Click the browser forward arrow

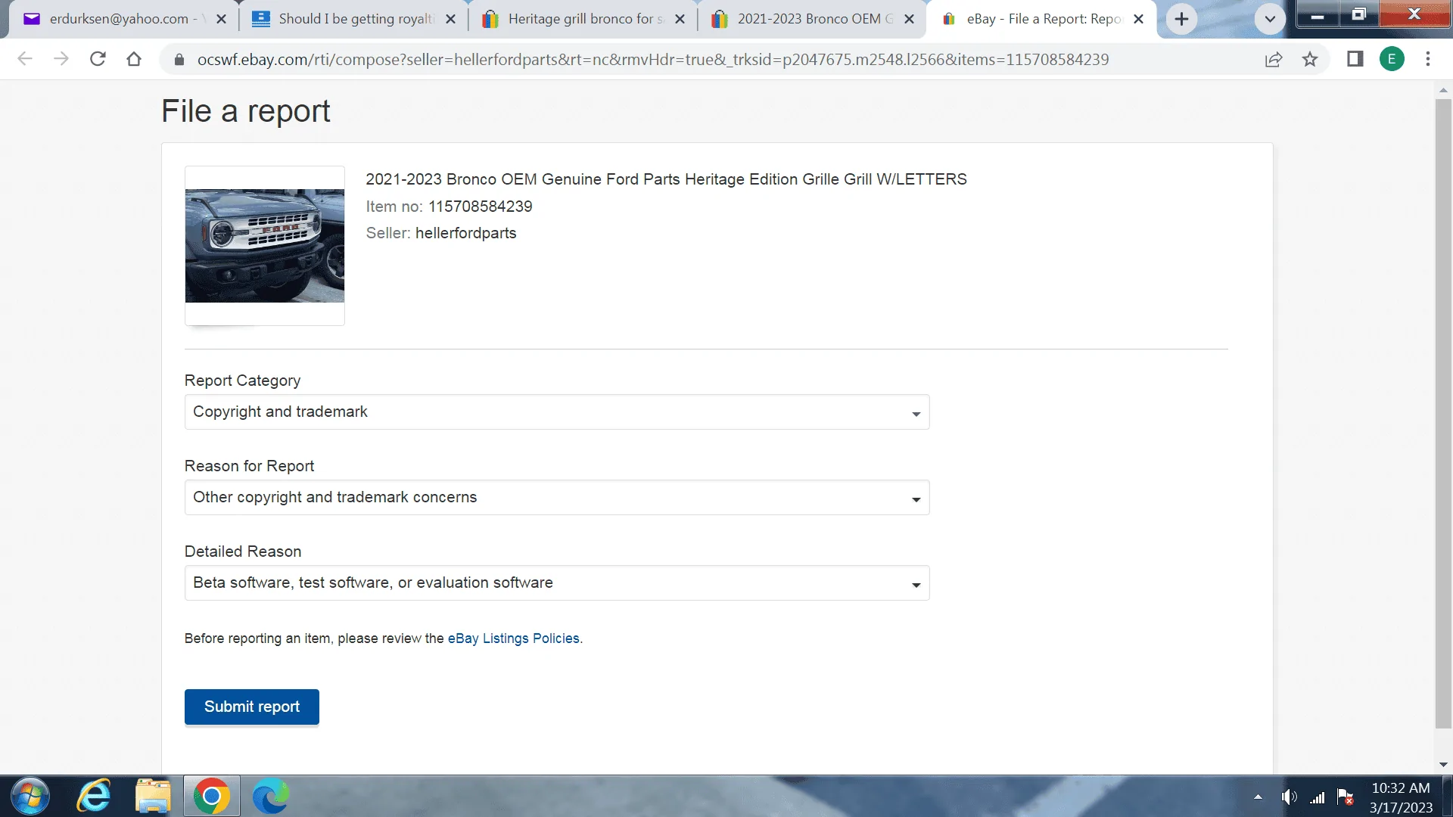click(61, 59)
